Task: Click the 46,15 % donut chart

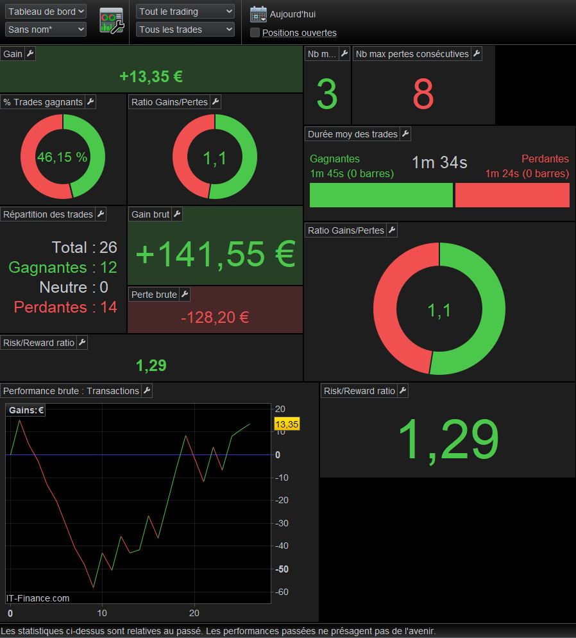Action: tap(63, 157)
